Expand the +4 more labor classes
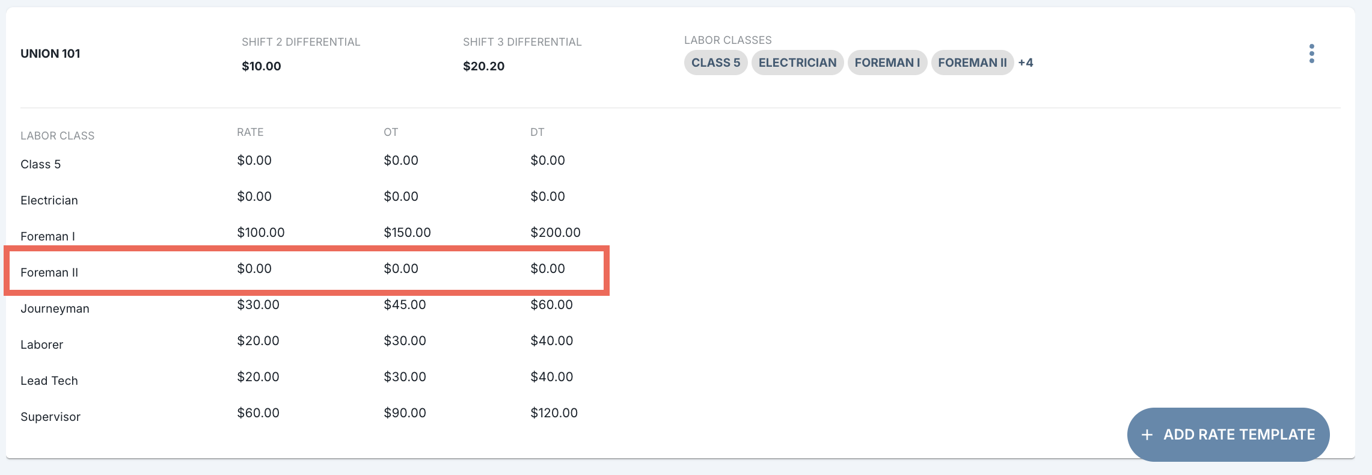 pos(1026,63)
